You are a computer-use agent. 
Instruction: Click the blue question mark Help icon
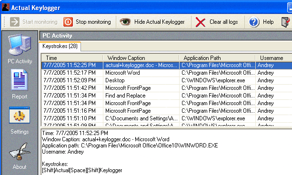[254, 22]
